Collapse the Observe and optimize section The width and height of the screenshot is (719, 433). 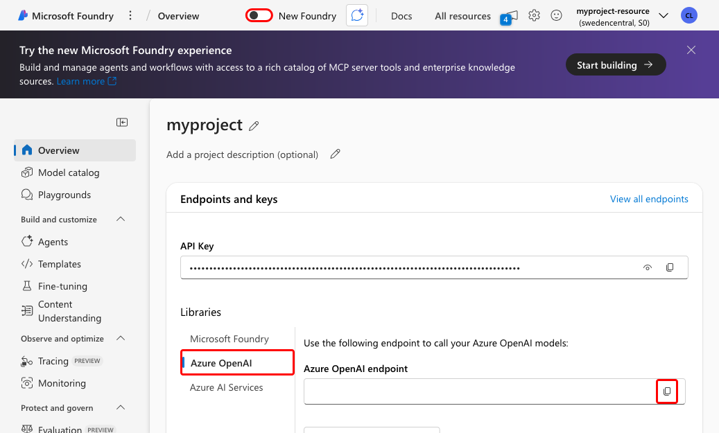(120, 338)
